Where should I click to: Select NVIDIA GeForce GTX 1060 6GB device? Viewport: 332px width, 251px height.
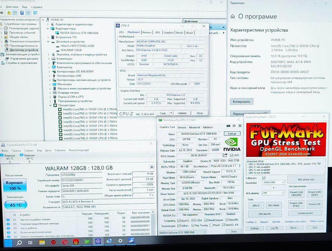[x=79, y=33]
